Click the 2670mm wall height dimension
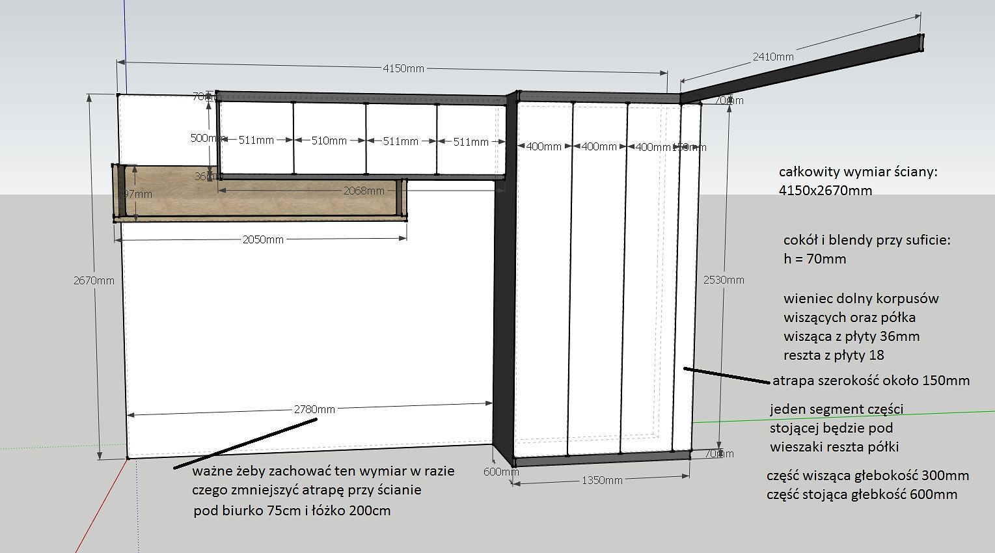 [x=94, y=280]
